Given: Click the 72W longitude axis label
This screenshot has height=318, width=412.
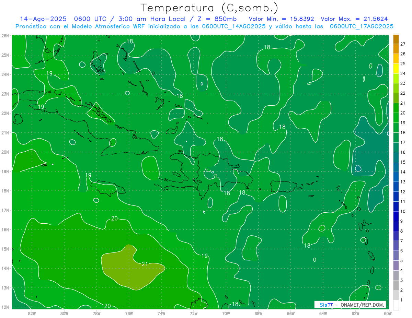Looking at the screenshot, I should click(194, 313).
